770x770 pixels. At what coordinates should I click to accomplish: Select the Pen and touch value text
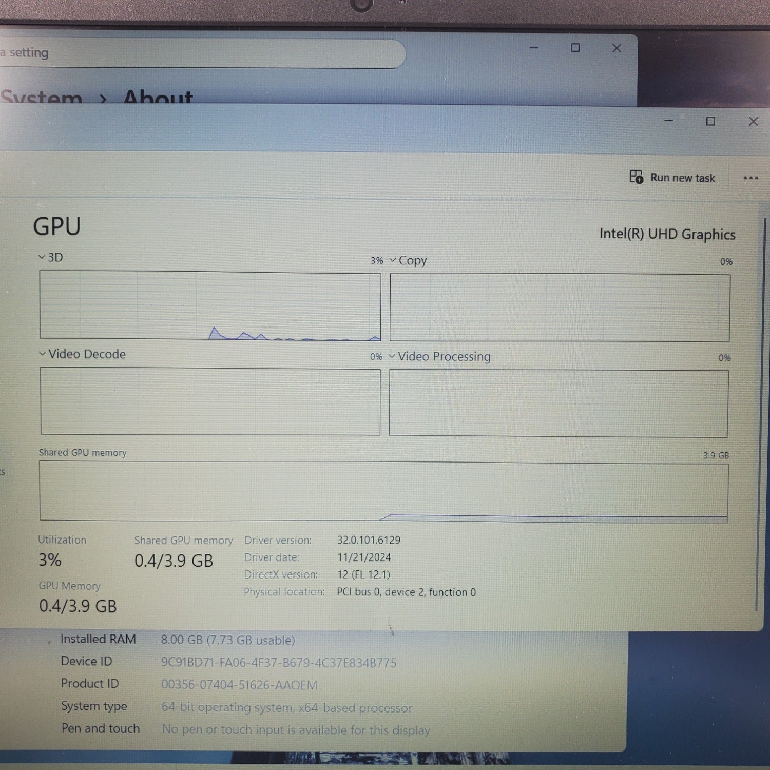[296, 730]
